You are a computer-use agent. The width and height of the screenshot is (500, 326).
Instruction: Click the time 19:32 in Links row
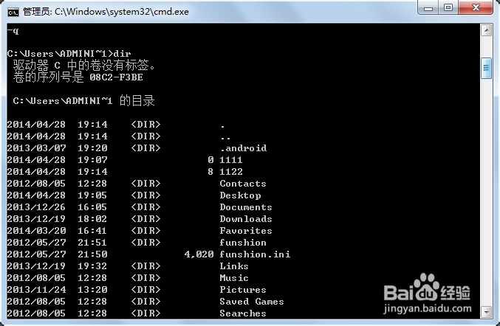click(x=92, y=266)
